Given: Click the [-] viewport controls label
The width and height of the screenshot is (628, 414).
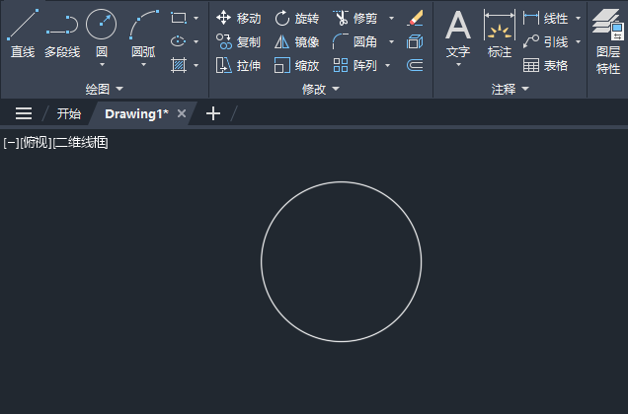Looking at the screenshot, I should tap(11, 142).
